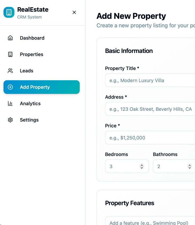Select the Analytics navigation entry
This screenshot has height=225, width=195.
(x=30, y=103)
